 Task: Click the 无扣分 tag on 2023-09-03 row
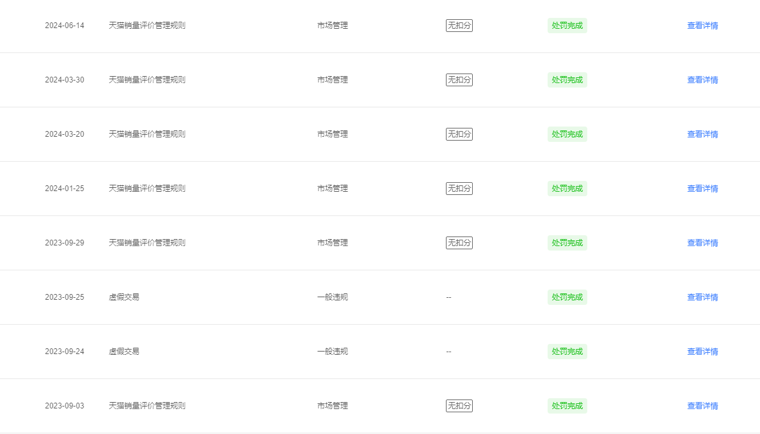point(459,405)
